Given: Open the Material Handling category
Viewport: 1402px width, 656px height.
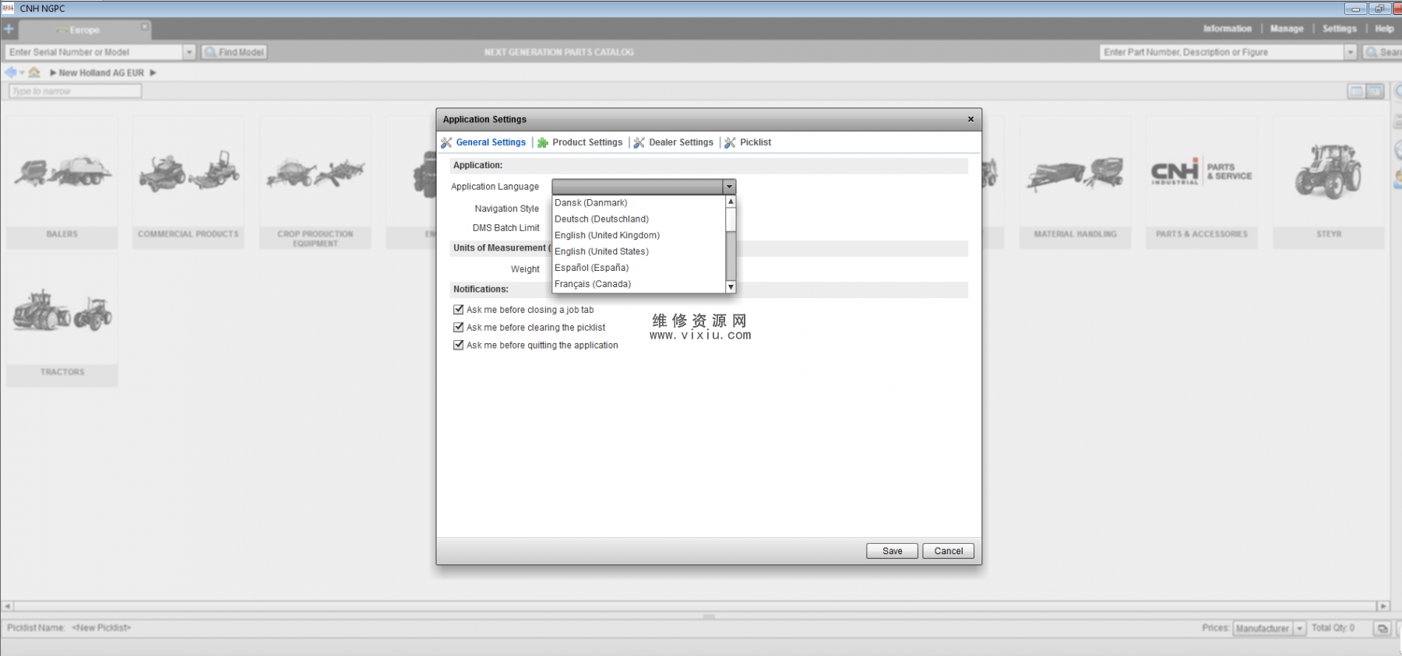Looking at the screenshot, I should coord(1075,182).
